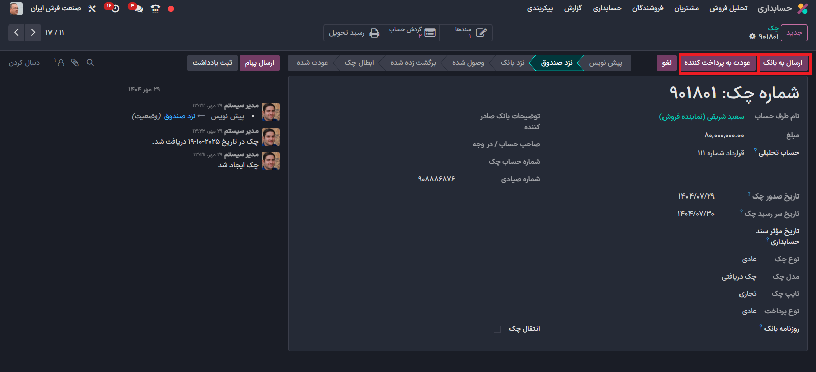Click the gear actions icon beside 901801

tap(752, 36)
